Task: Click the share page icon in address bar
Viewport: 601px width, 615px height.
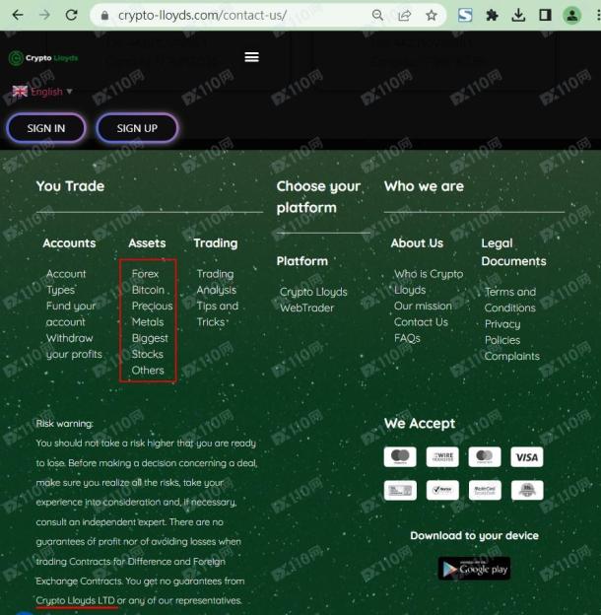Action: [x=404, y=16]
